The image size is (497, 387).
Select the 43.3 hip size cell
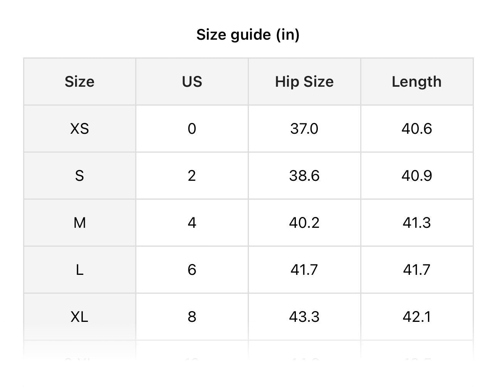coord(304,317)
